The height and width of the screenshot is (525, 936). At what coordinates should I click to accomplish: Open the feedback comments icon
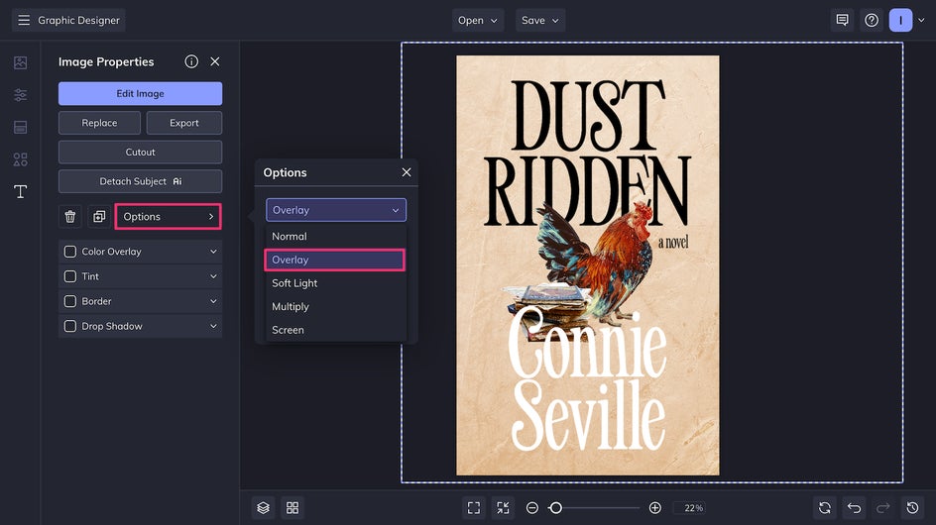pyautogui.click(x=842, y=20)
